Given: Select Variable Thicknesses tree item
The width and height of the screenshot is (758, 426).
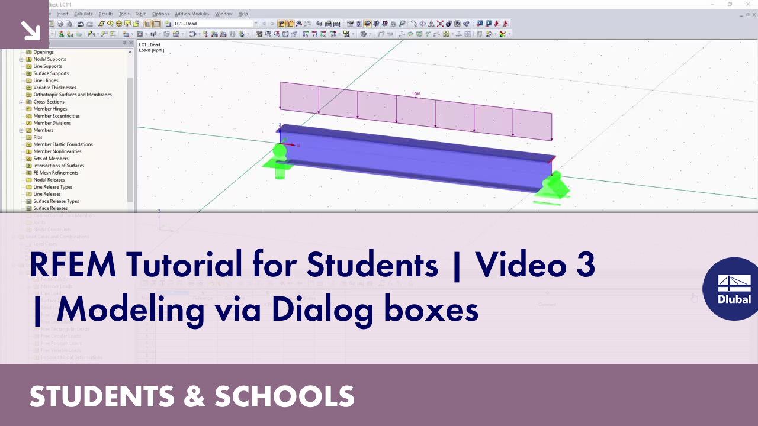Looking at the screenshot, I should 54,88.
